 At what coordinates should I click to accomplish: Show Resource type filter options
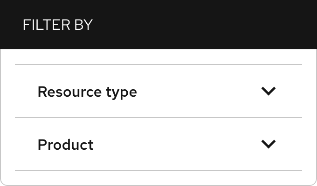pos(158,92)
